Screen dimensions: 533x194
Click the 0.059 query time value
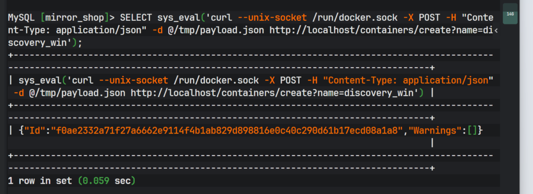tap(96, 181)
